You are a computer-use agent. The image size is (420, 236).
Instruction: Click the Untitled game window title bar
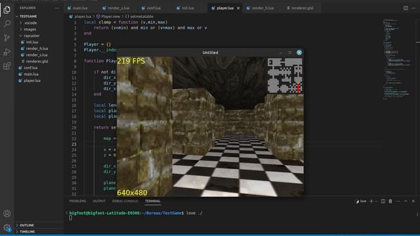(210, 52)
